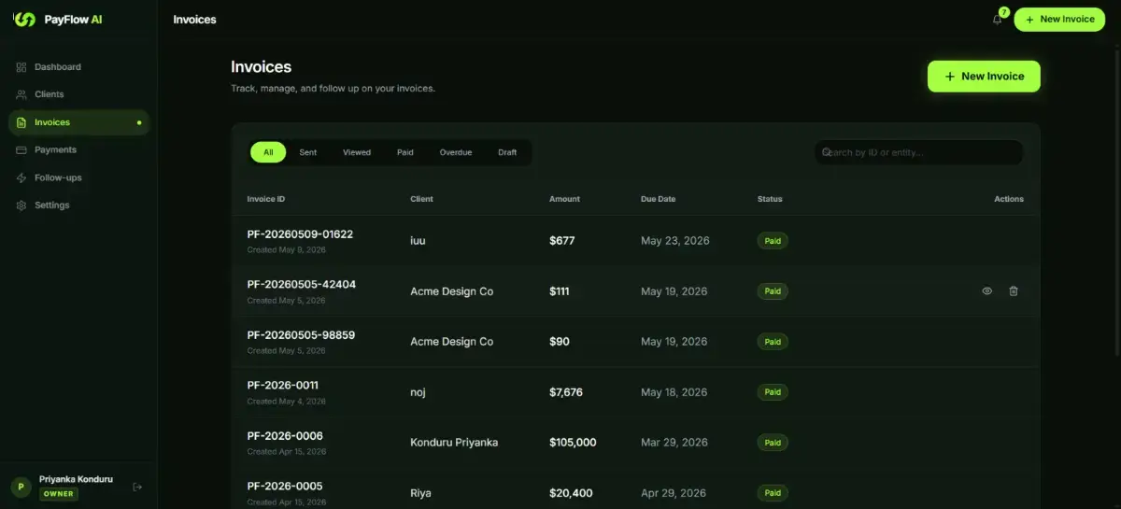Viewport: 1121px width, 509px height.
Task: Click the large New Invoice button below header
Action: 984,77
